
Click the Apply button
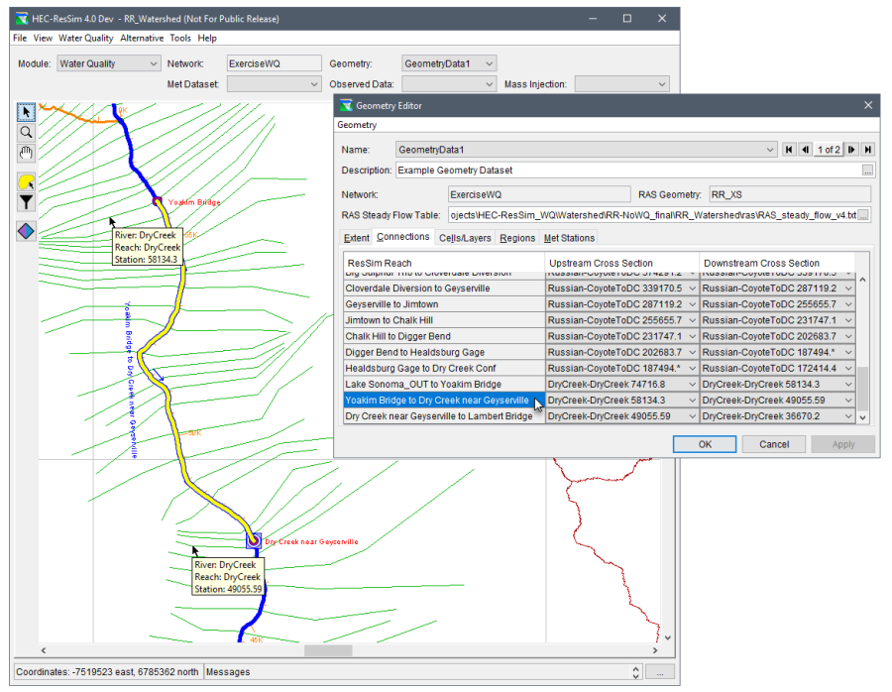843,444
